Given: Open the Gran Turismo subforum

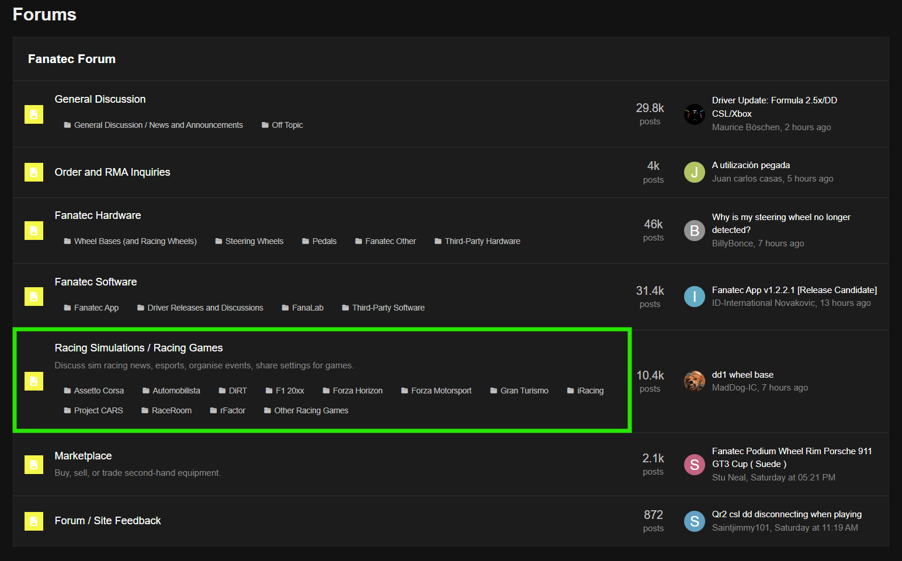Looking at the screenshot, I should coord(524,391).
